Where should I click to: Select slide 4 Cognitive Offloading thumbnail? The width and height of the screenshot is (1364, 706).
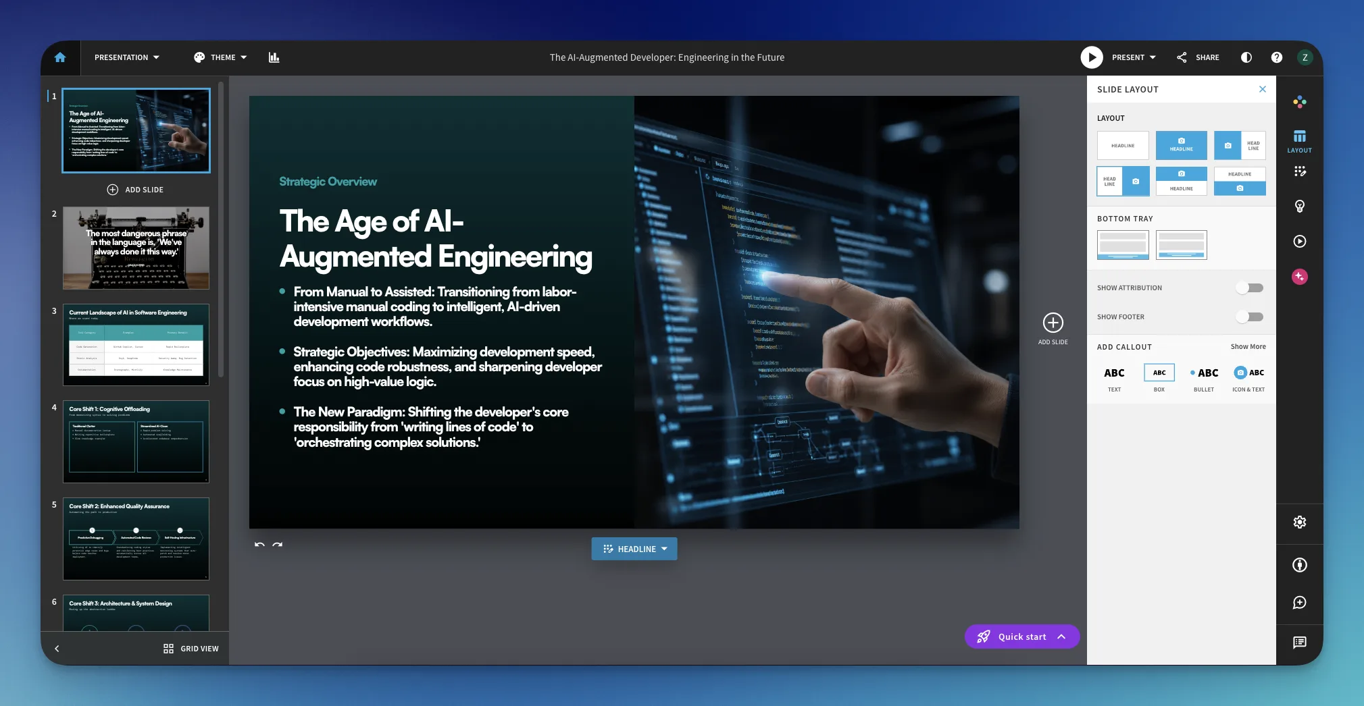tap(136, 442)
